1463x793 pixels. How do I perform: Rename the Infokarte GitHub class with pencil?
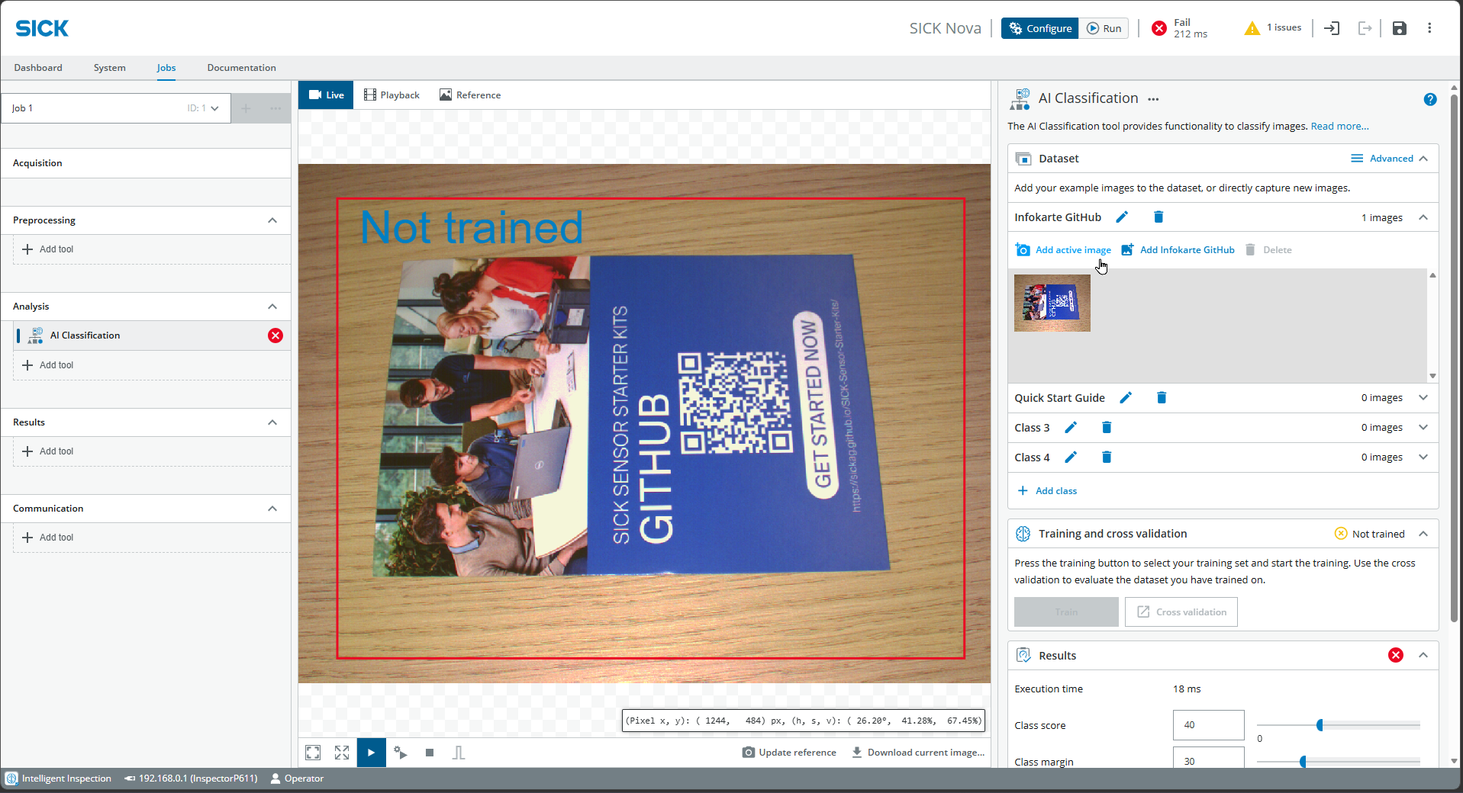(x=1122, y=217)
